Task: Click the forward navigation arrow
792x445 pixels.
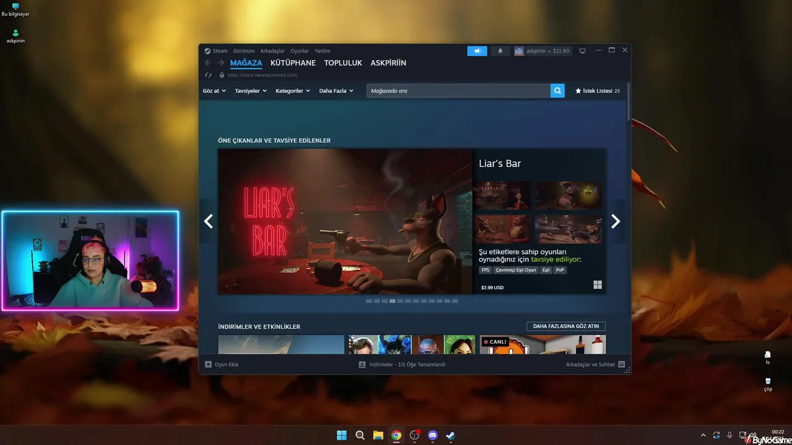Action: pos(221,63)
